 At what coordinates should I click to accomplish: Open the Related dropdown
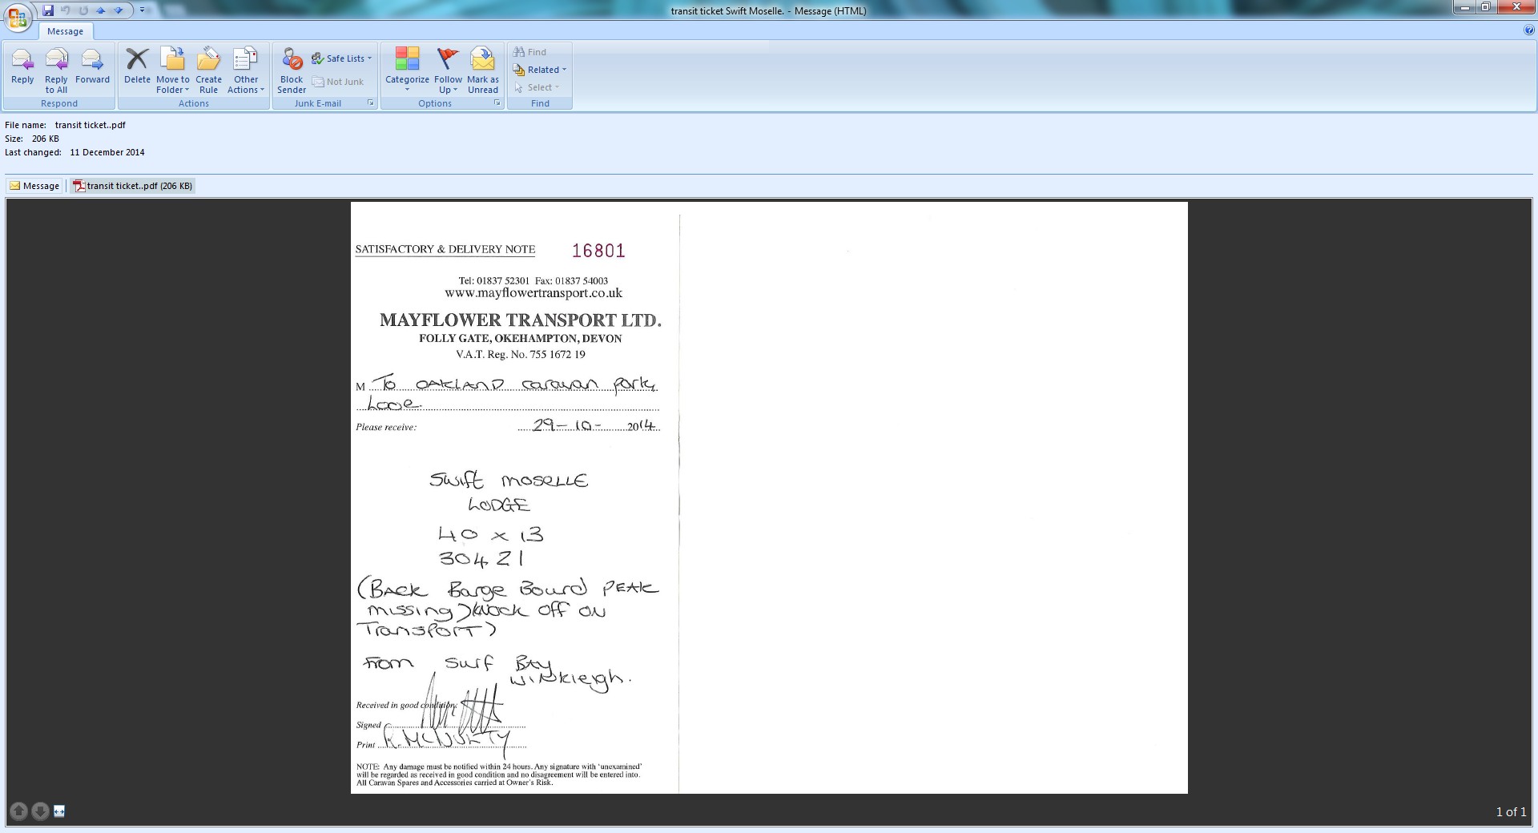pyautogui.click(x=540, y=70)
